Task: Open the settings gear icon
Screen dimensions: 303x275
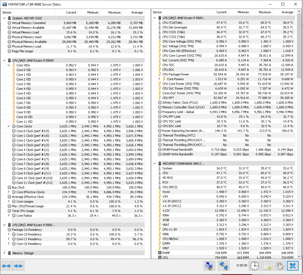Action: pos(280,266)
